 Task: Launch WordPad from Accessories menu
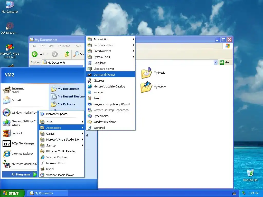point(110,128)
